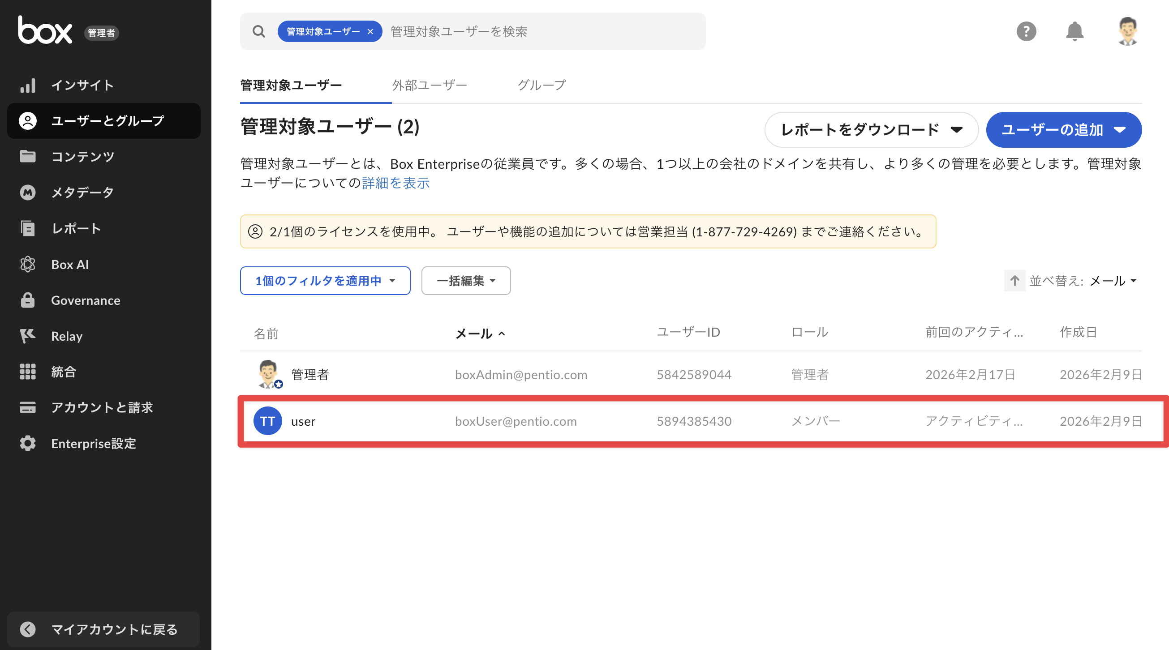1169x650 pixels.
Task: Switch to the 管理対象ユーザー tab
Action: [291, 85]
